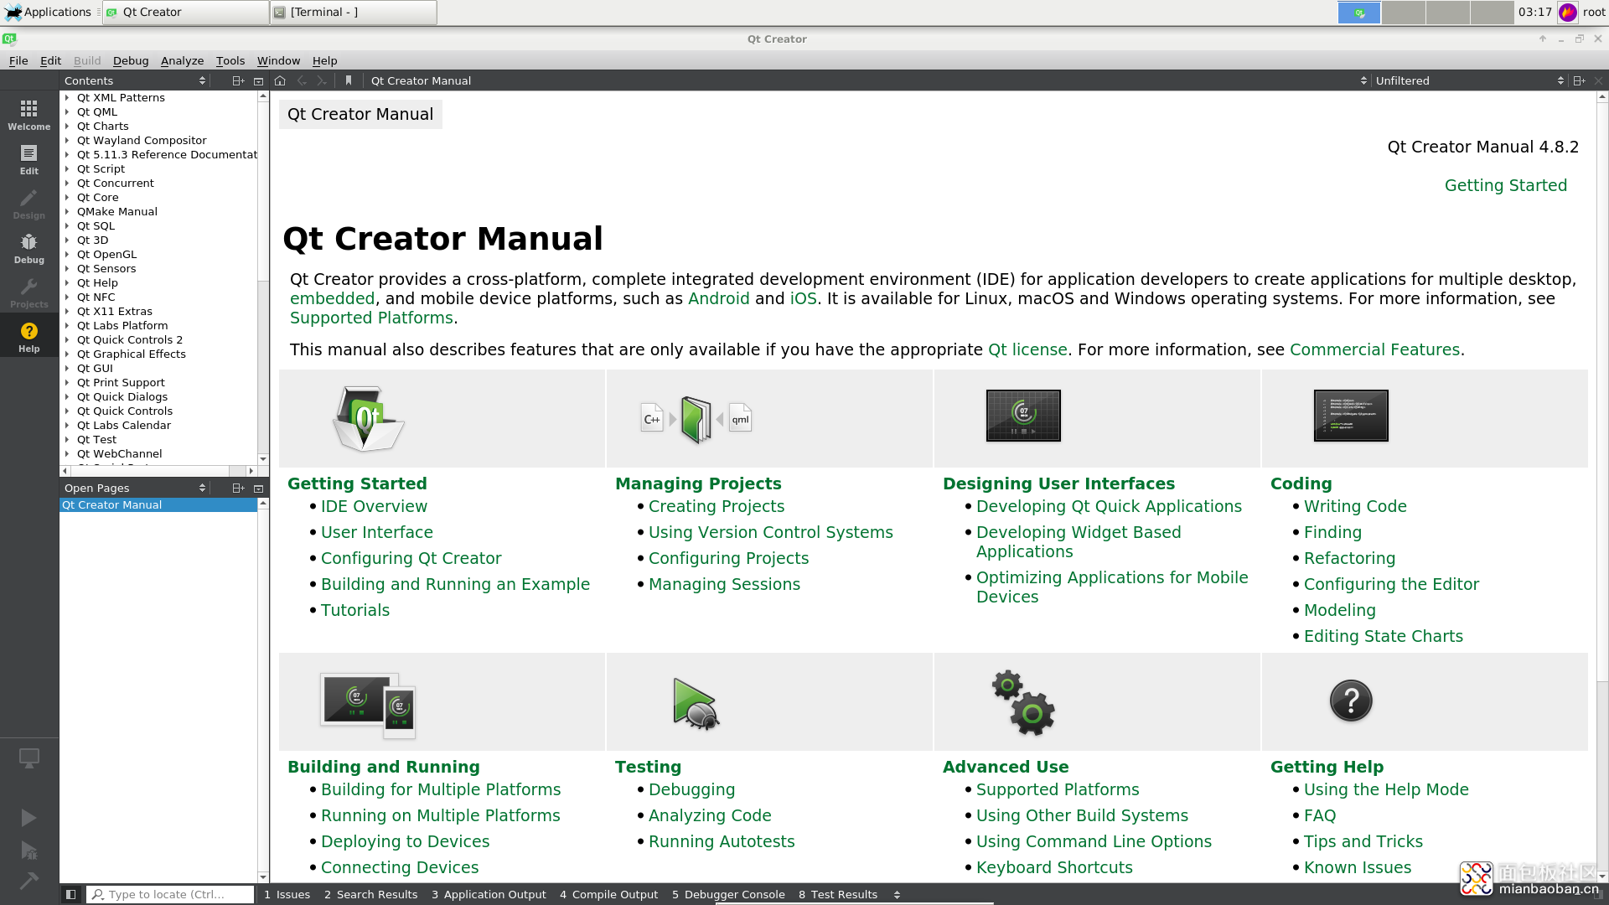The image size is (1609, 905).
Task: Open the Commercial Features link
Action: 1374,349
